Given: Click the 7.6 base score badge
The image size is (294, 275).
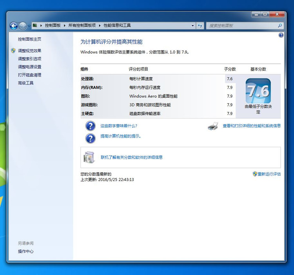Looking at the screenshot, I should tap(258, 91).
